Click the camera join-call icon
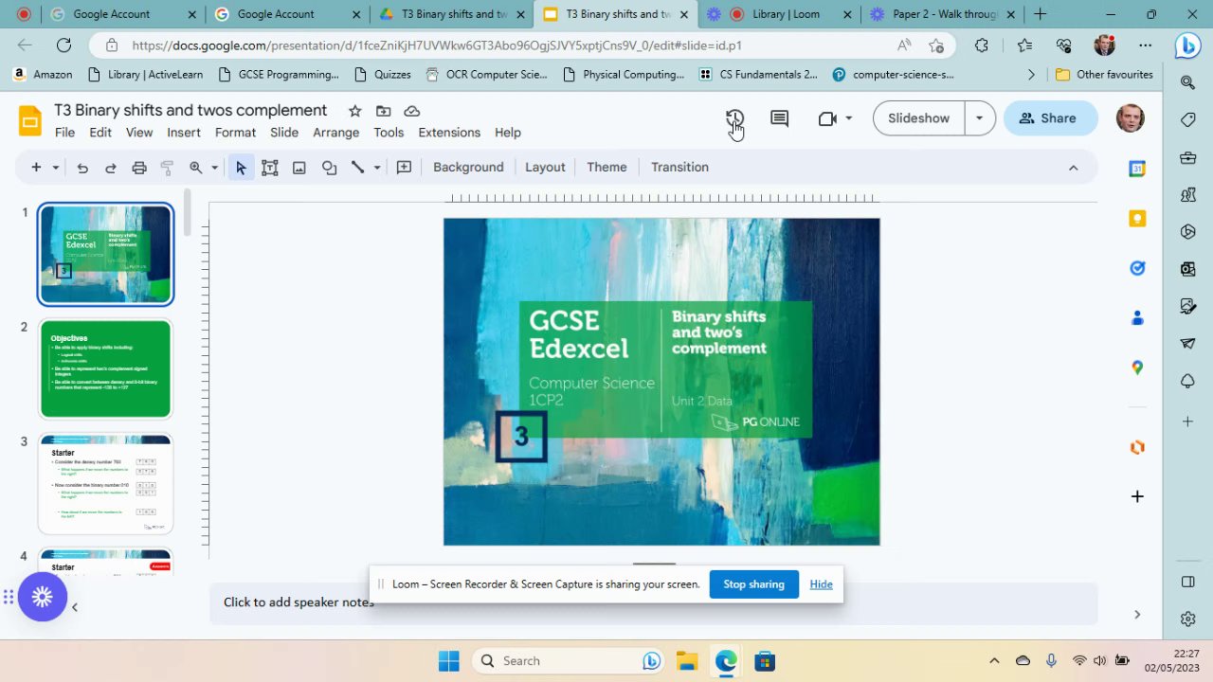This screenshot has height=682, width=1213. coord(827,118)
